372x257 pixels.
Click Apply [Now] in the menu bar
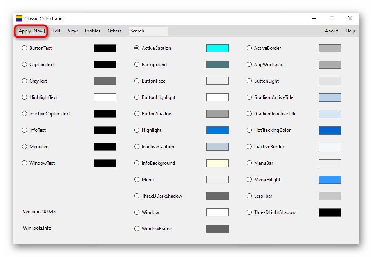pyautogui.click(x=32, y=31)
